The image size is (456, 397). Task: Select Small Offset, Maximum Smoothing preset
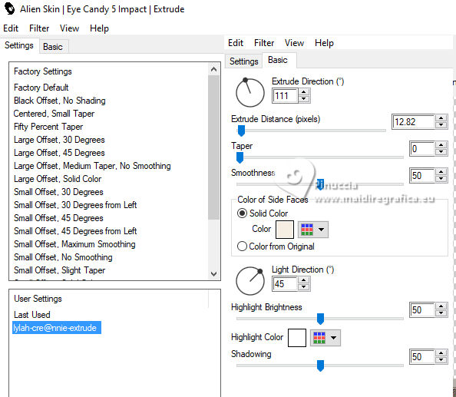[74, 244]
